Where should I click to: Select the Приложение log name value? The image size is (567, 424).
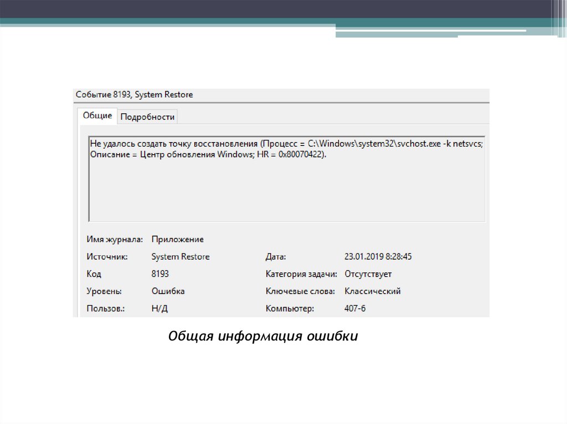(x=177, y=239)
